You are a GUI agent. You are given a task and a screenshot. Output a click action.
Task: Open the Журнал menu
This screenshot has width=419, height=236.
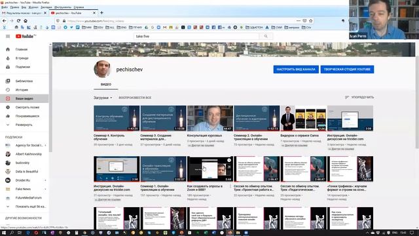[x=33, y=7]
